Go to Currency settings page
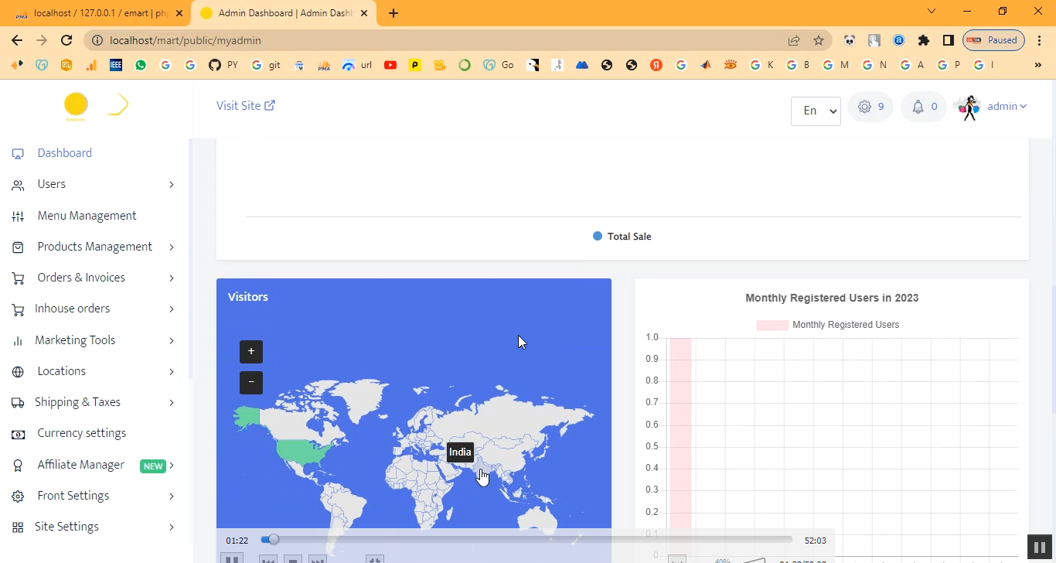 [81, 433]
